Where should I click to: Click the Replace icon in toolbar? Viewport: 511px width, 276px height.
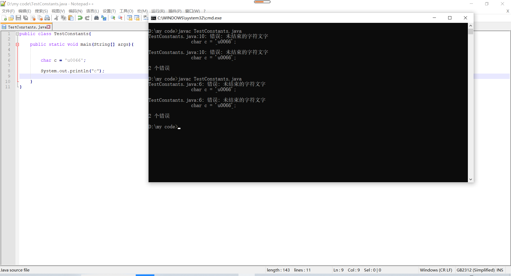[x=104, y=18]
